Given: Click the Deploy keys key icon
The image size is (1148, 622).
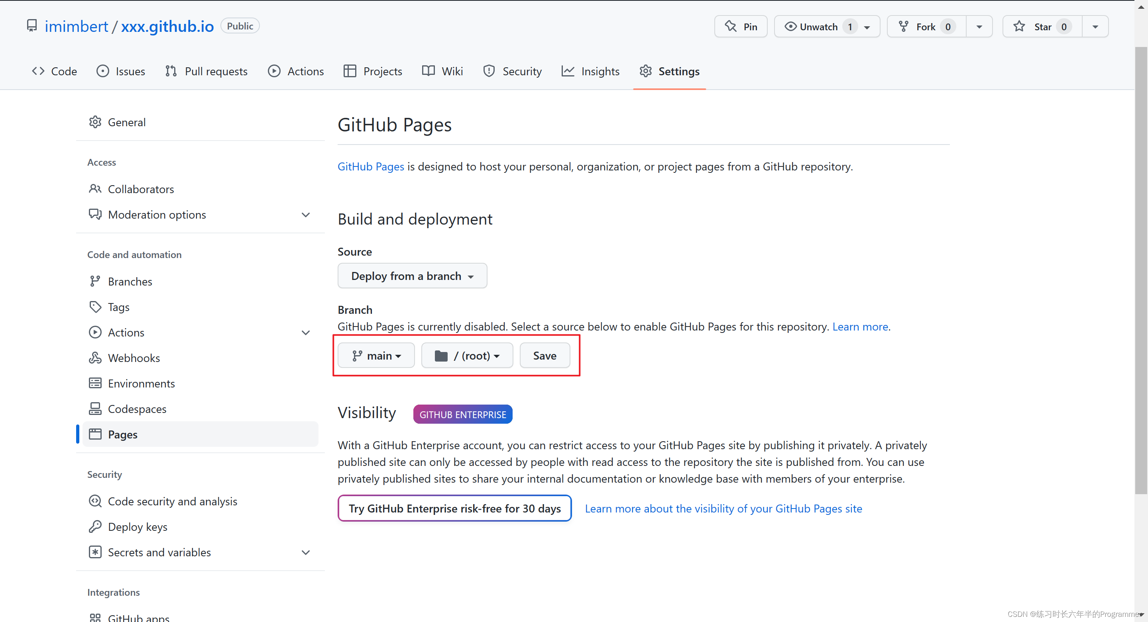Looking at the screenshot, I should [x=95, y=527].
